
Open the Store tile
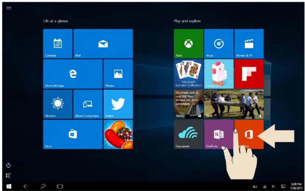tap(73, 134)
